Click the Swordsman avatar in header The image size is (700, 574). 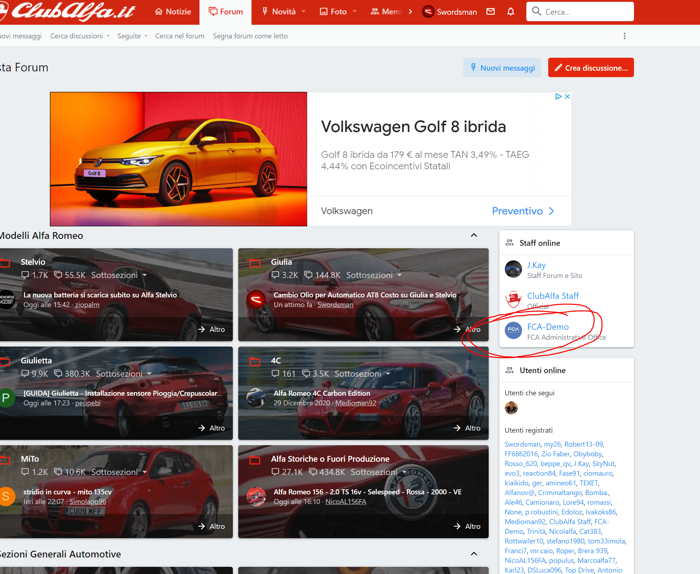[428, 12]
